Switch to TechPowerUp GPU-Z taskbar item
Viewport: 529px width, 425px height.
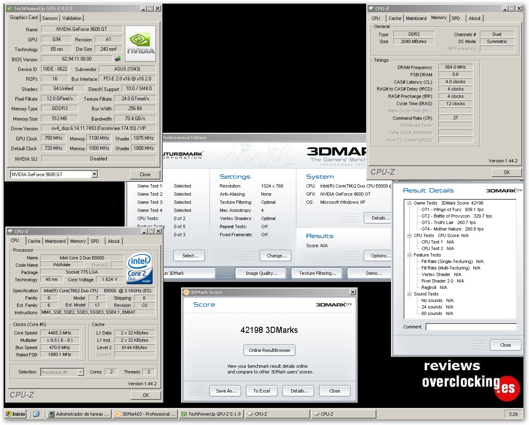pos(211,414)
